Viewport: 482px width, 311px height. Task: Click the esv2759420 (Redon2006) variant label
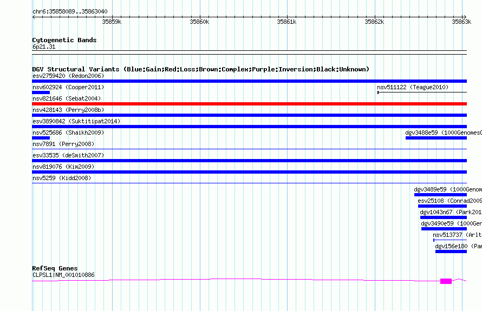[x=68, y=76]
